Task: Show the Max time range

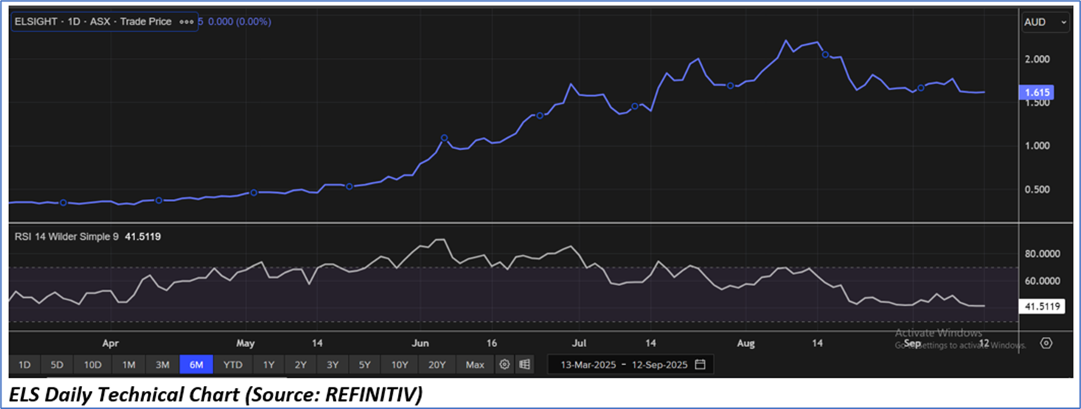Action: click(475, 364)
